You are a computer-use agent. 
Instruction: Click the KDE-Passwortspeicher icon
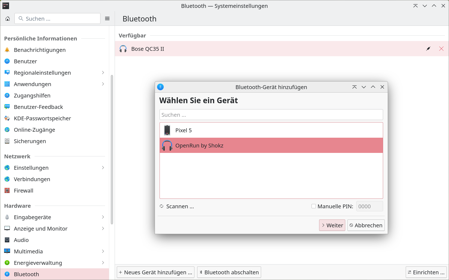7,118
